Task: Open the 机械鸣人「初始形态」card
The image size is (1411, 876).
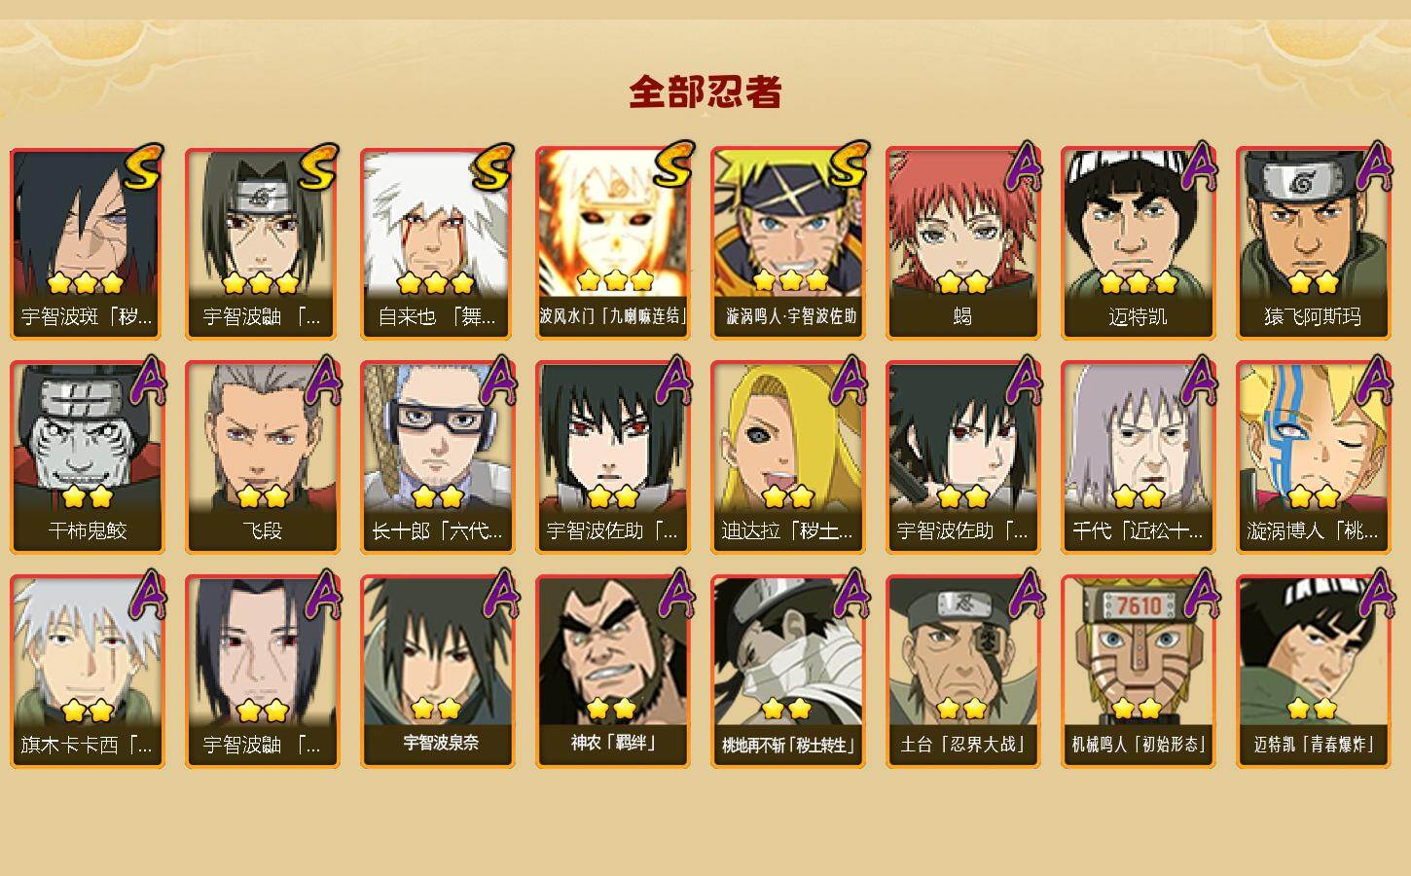Action: 1138,672
